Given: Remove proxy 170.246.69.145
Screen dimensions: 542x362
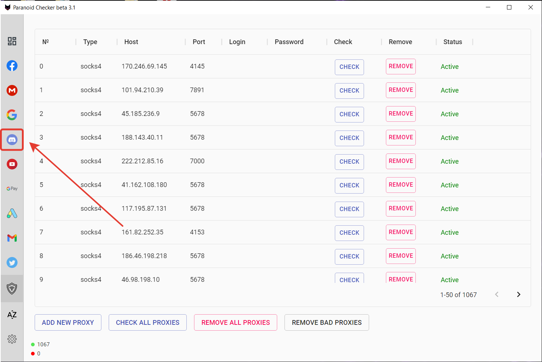Looking at the screenshot, I should [x=401, y=66].
